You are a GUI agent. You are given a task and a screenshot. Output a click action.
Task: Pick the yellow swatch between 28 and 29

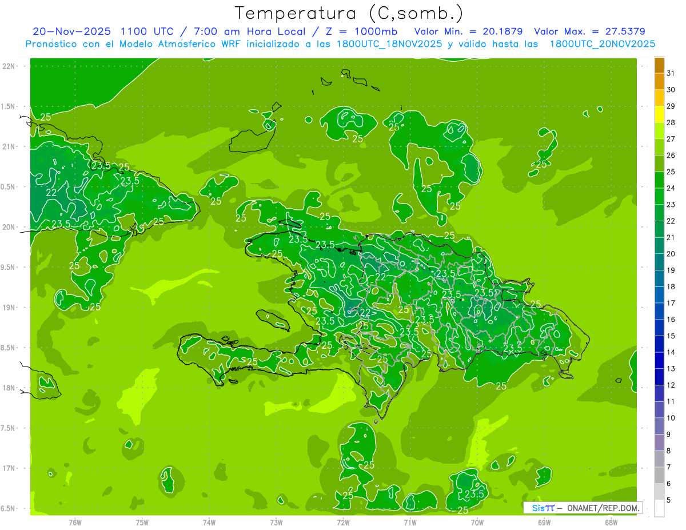659,115
